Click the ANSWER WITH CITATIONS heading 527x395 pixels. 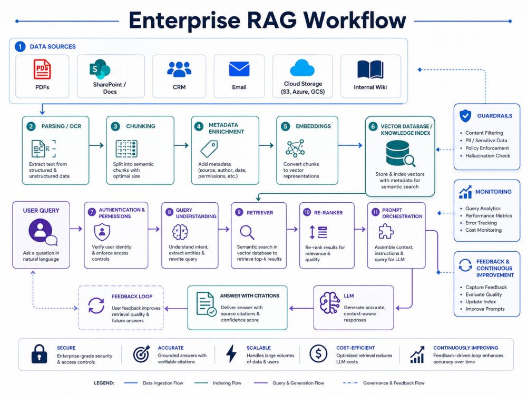pos(250,296)
